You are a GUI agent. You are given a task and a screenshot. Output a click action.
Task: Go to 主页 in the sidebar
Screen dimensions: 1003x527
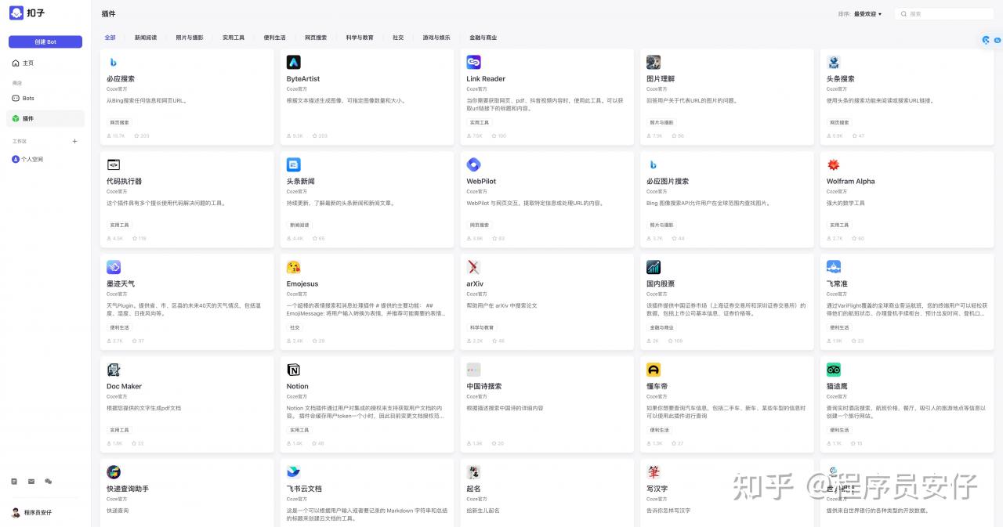click(47, 63)
